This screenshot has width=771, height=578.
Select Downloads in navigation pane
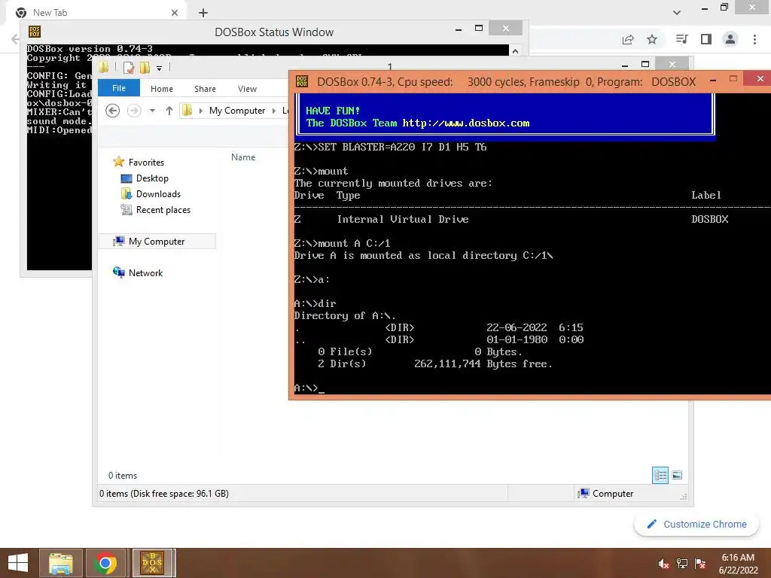coord(158,194)
